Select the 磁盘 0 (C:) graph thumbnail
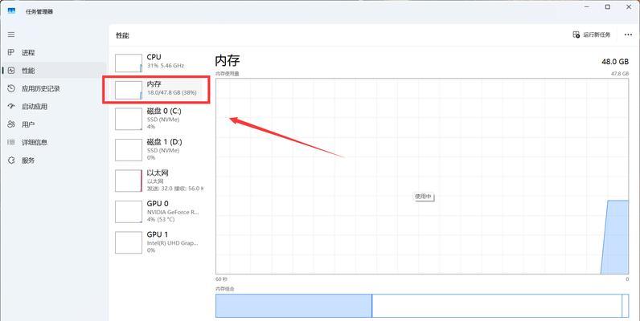This screenshot has height=321, width=640. 128,119
